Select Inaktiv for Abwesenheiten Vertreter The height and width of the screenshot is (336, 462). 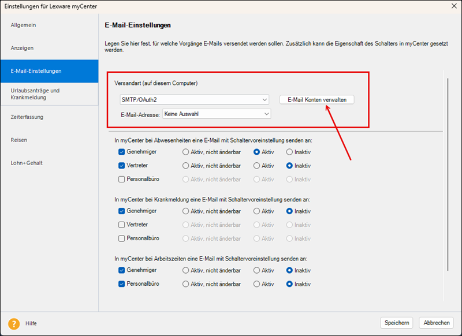pyautogui.click(x=289, y=166)
